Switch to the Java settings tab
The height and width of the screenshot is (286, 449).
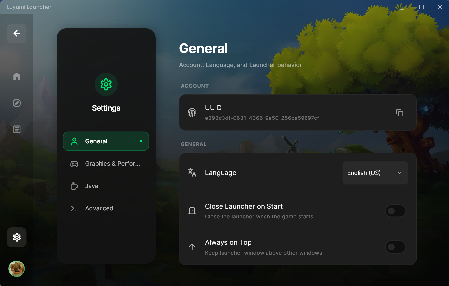point(106,186)
